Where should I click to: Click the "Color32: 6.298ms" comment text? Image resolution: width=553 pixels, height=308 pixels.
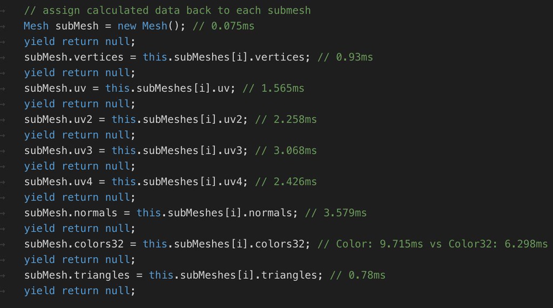click(x=498, y=244)
